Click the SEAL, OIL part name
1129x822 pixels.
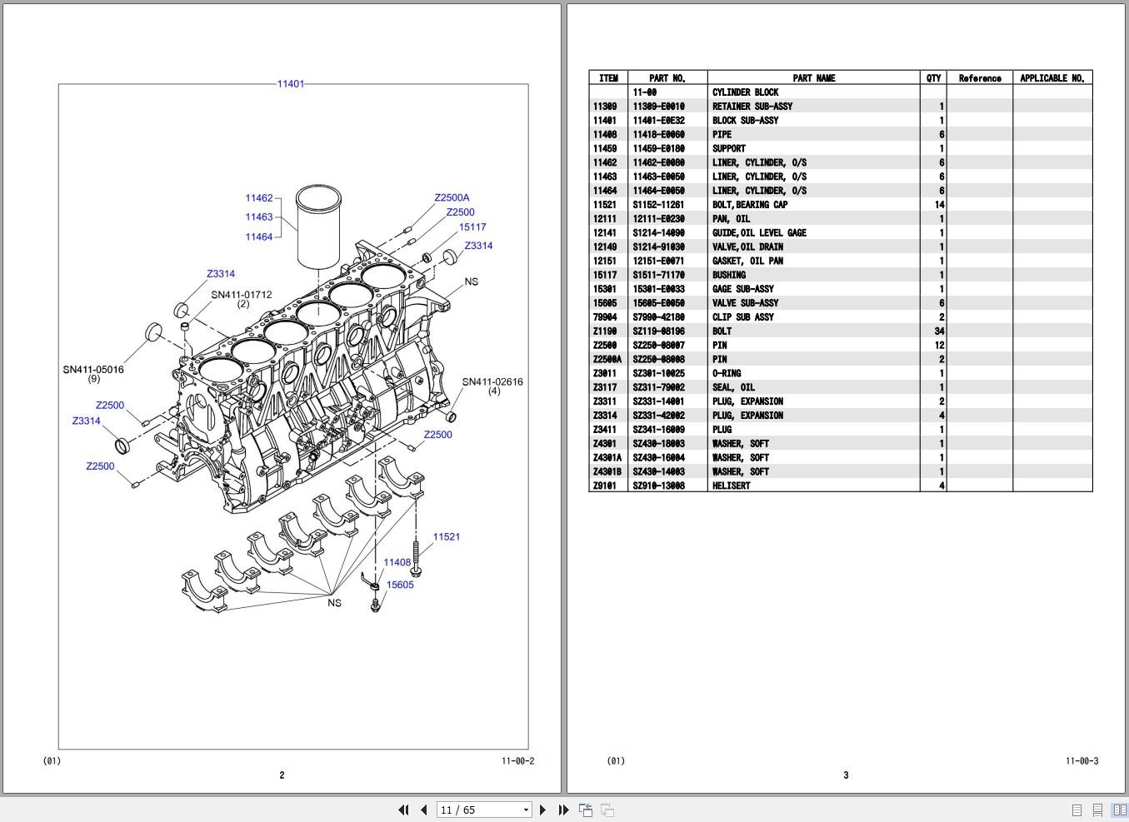point(733,387)
